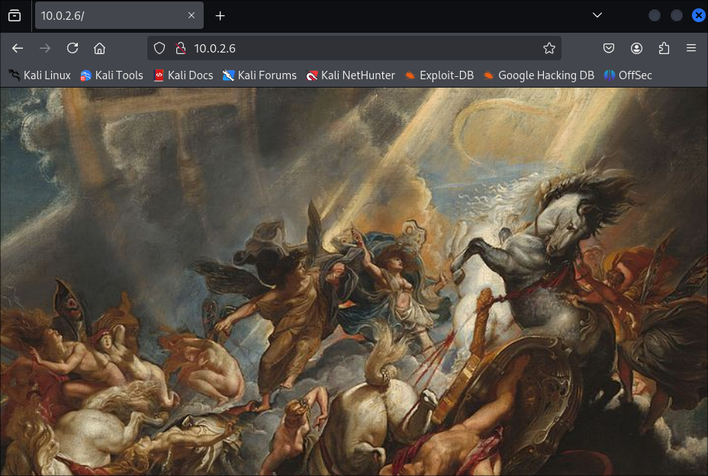
Task: Click the address bar to edit URL
Action: pos(343,47)
